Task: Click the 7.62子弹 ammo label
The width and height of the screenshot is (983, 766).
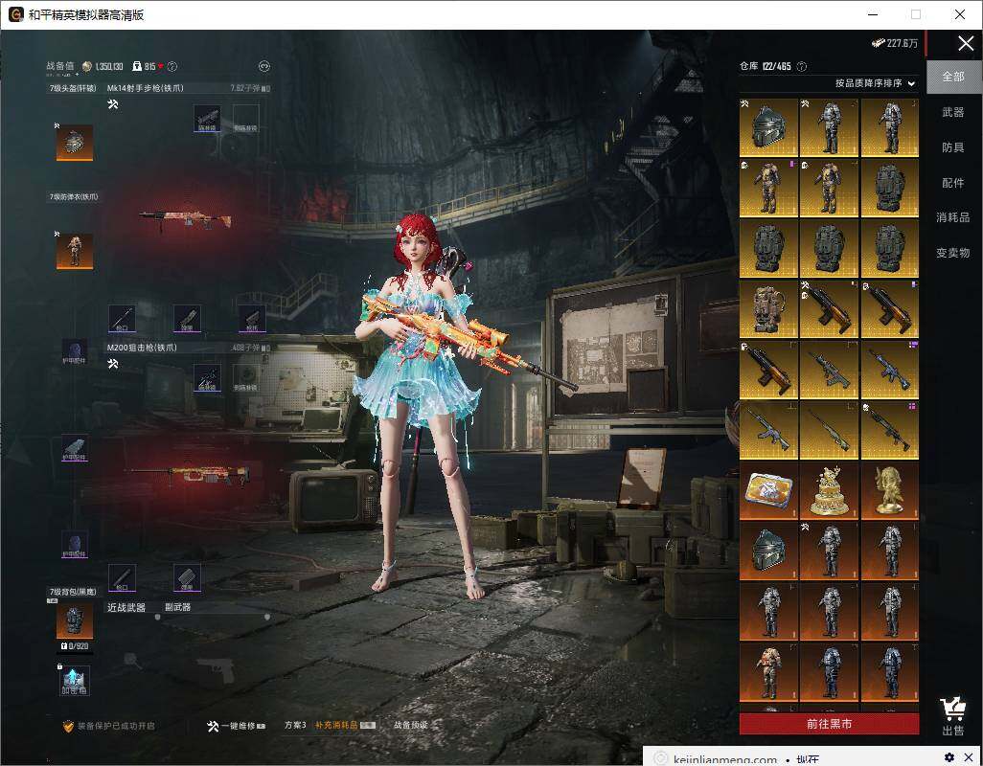Action: (x=250, y=88)
